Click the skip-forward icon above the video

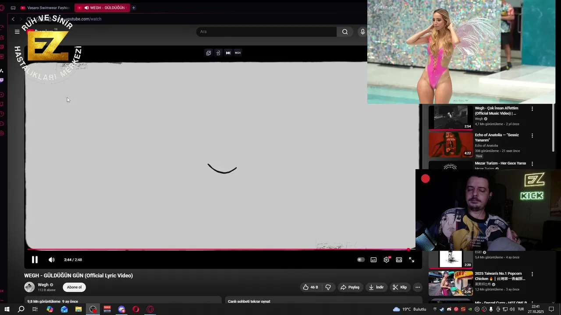[228, 53]
